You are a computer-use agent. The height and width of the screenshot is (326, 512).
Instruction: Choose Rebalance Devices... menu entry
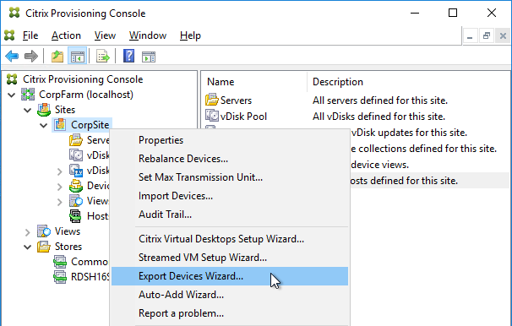click(183, 159)
